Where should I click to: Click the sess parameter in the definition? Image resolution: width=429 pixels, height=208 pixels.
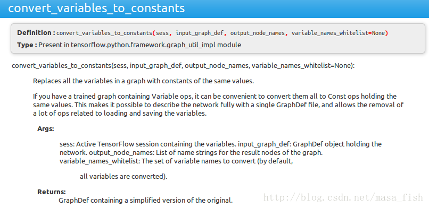tap(162, 33)
